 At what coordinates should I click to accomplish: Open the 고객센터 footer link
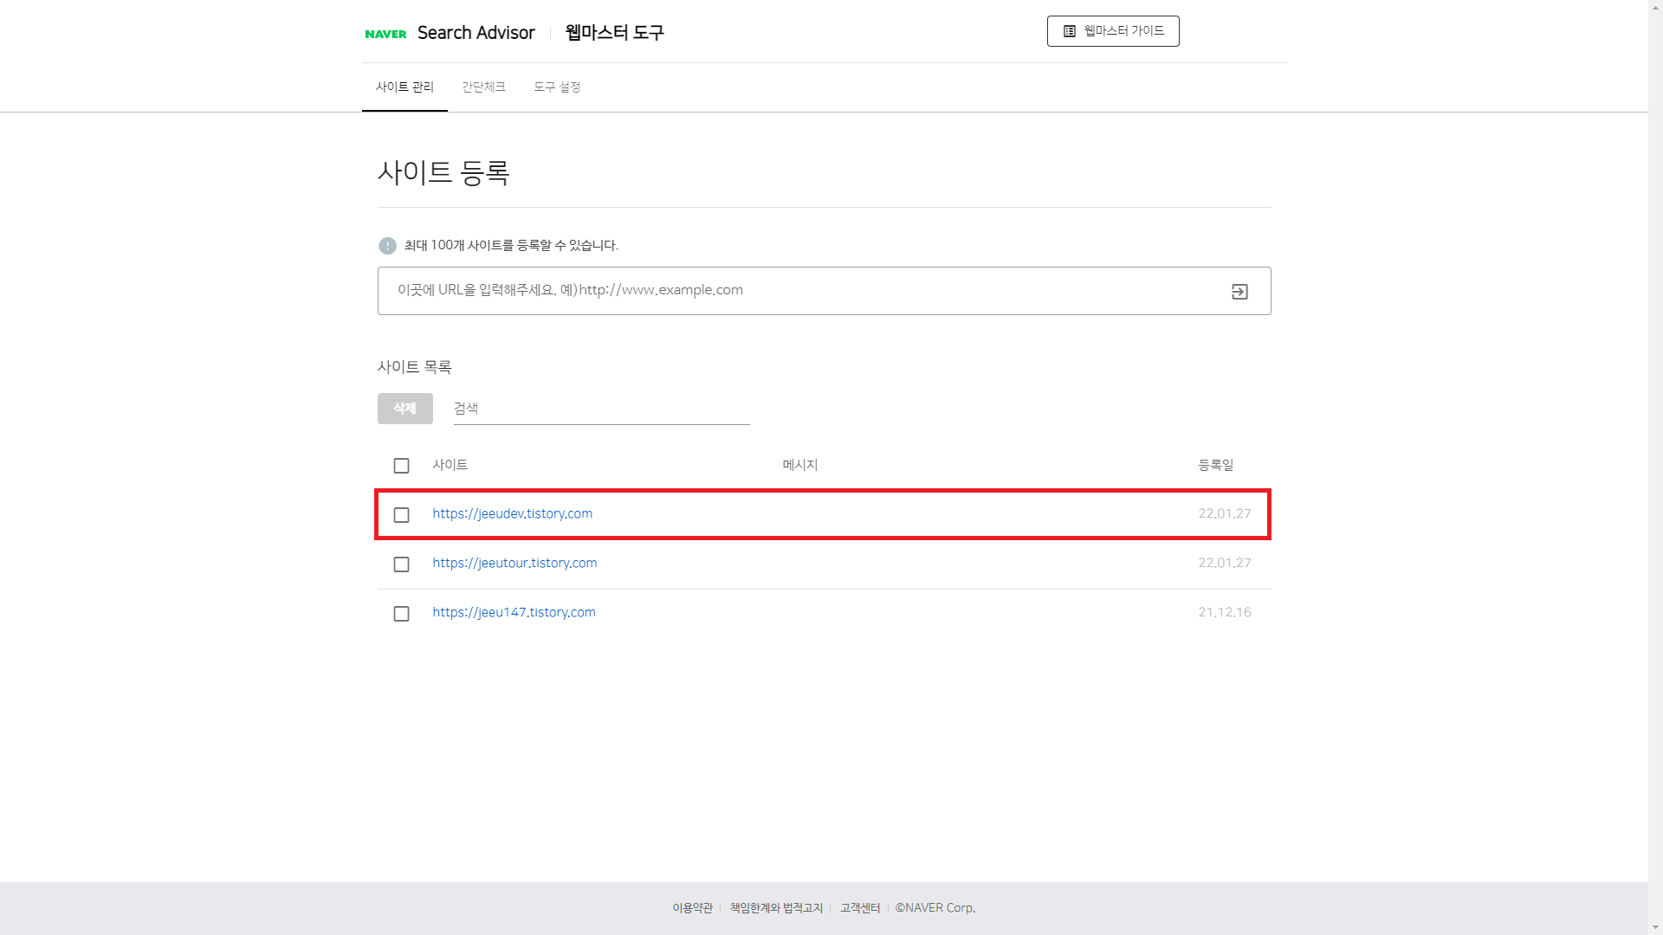coord(859,908)
